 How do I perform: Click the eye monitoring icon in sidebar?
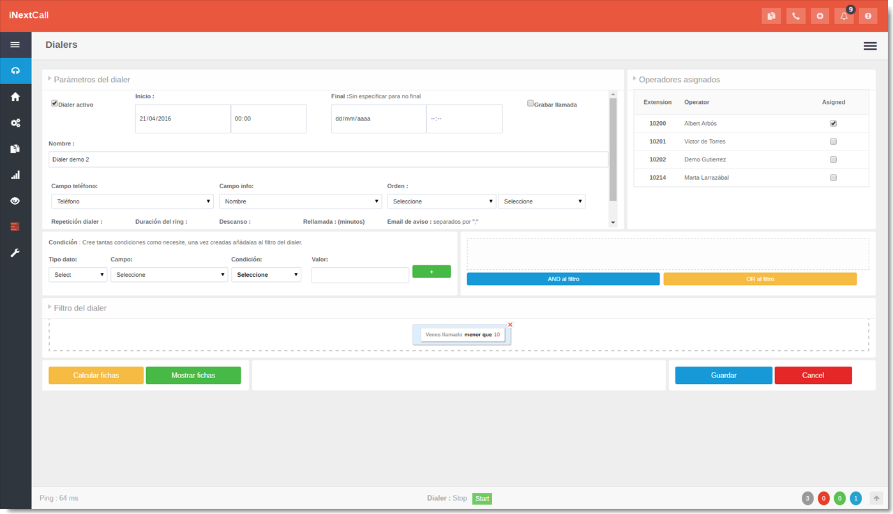pyautogui.click(x=15, y=201)
